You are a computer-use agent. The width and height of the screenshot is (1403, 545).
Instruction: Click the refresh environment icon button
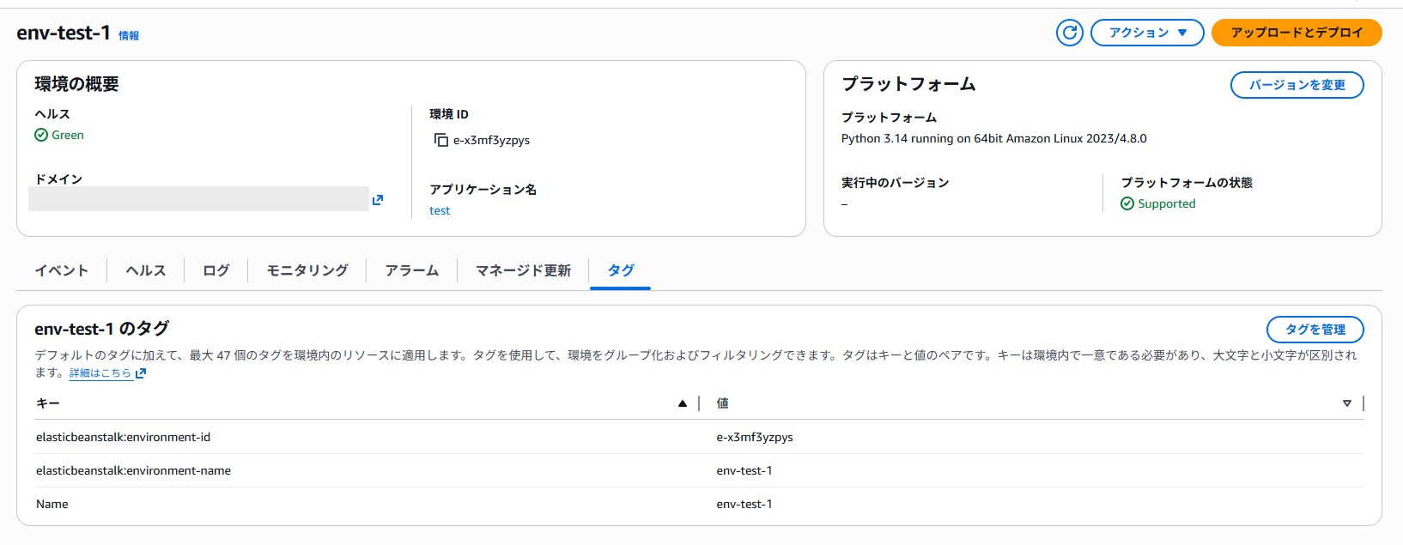(1069, 33)
